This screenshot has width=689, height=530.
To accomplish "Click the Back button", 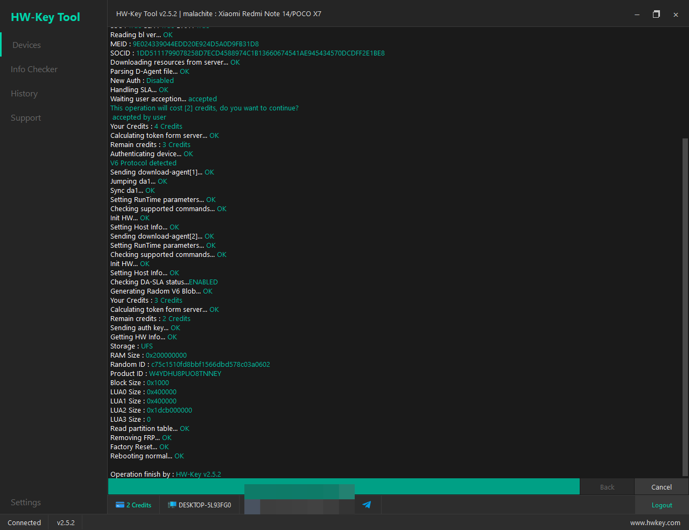I will 607,487.
